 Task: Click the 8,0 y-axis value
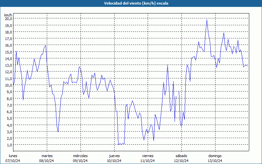pos(9,98)
